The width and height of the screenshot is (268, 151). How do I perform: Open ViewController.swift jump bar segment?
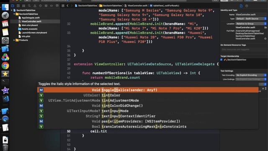pos(136,5)
